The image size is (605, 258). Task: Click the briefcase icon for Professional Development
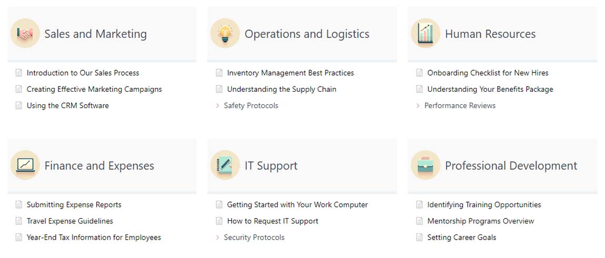[x=425, y=166]
